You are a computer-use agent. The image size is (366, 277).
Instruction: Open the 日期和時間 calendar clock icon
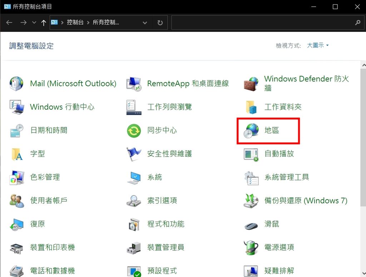coord(17,130)
